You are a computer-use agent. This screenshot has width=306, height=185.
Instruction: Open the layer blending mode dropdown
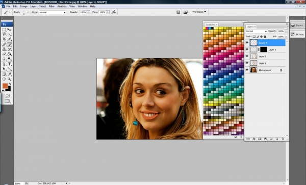click(256, 31)
